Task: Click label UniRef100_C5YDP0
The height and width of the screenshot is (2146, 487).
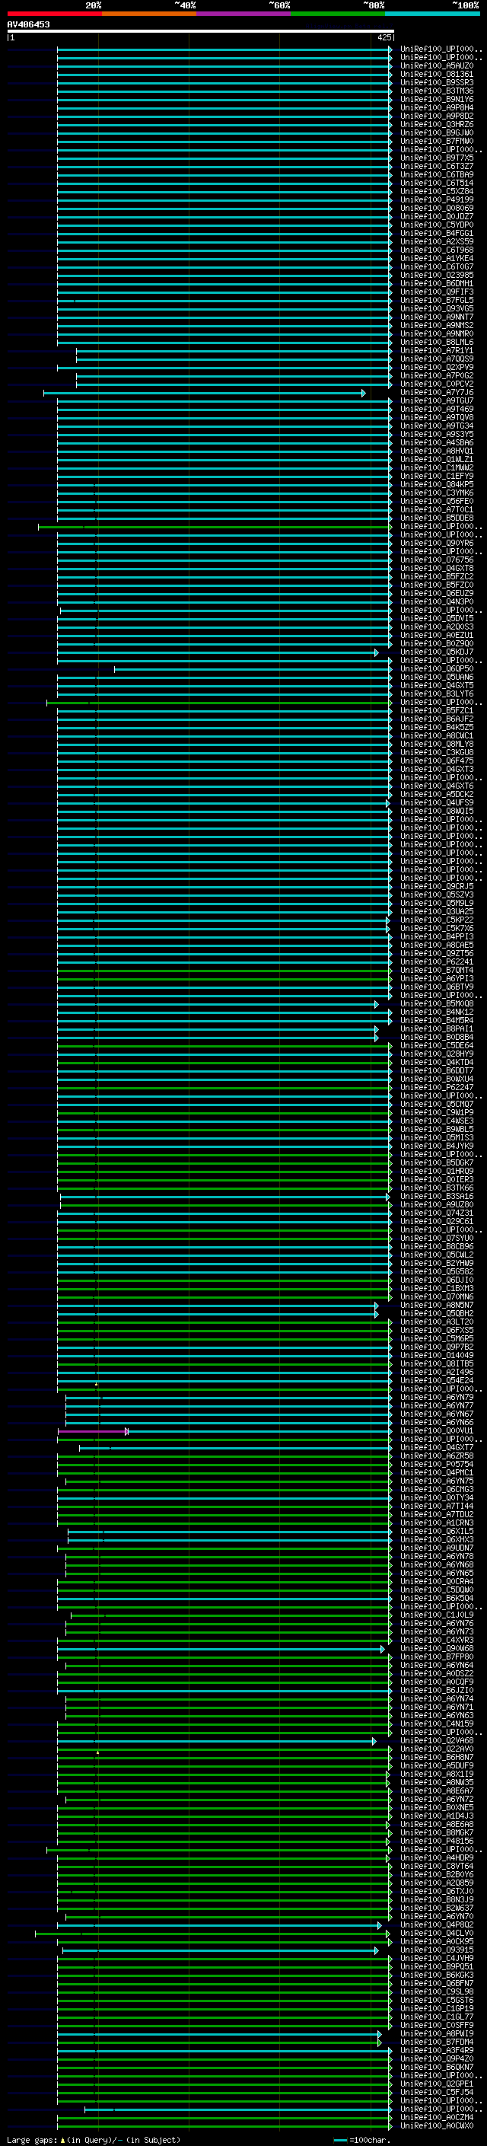Action: [x=437, y=225]
